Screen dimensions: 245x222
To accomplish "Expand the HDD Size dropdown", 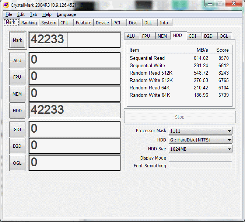I will point(200,149).
